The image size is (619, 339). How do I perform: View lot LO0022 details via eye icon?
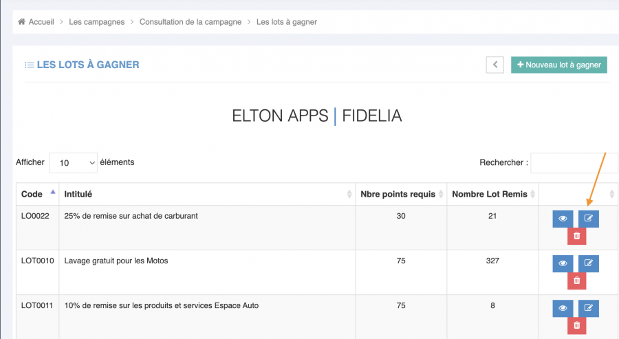[x=563, y=219]
